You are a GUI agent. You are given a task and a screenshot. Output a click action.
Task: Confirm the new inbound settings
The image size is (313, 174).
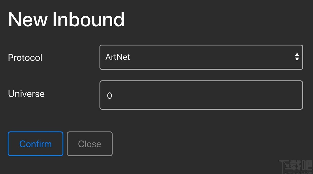36,144
